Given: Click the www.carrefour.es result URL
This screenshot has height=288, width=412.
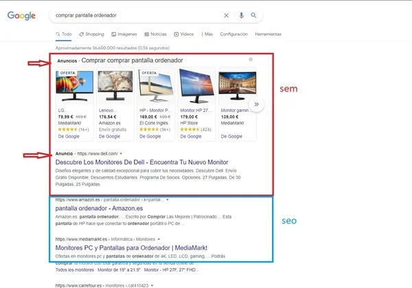Looking at the screenshot, I should tap(78, 286).
